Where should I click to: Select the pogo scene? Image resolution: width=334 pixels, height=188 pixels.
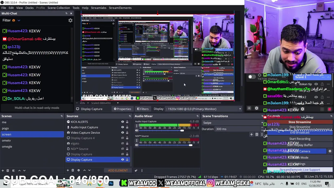32,128
